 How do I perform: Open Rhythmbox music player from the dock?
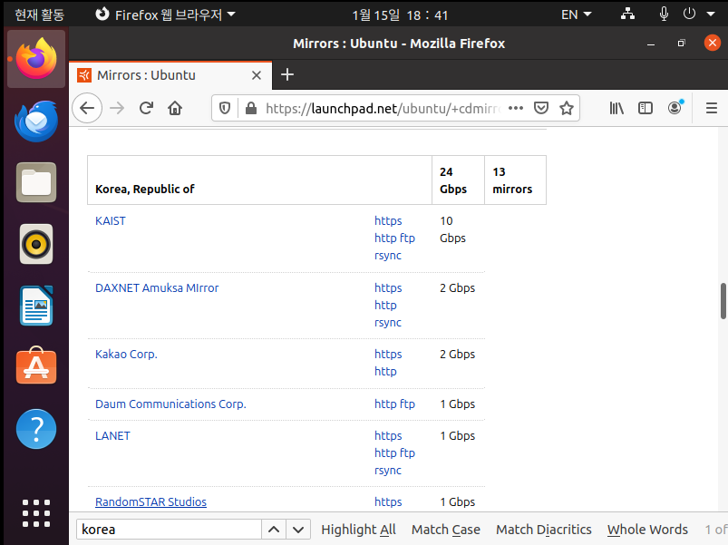tap(36, 244)
